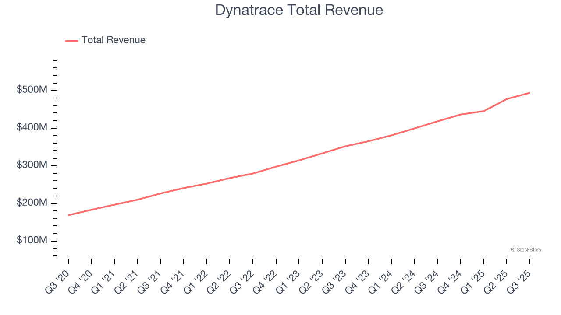Click the revenue curve bend near Q1 '25
The width and height of the screenshot is (561, 315).
484,111
